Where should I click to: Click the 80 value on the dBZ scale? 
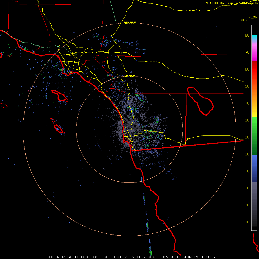pos(247,35)
